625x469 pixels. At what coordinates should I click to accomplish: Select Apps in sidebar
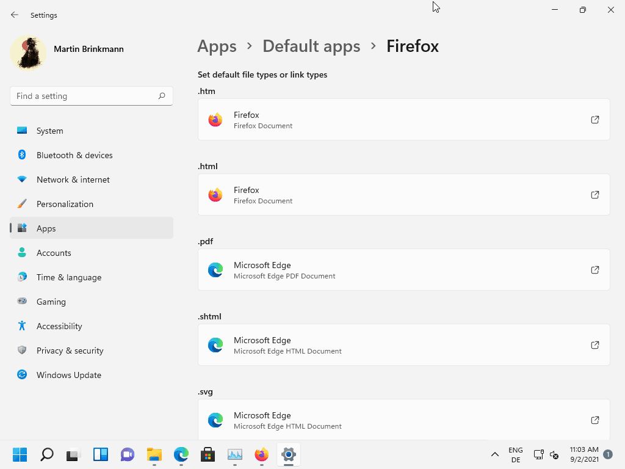[92, 228]
